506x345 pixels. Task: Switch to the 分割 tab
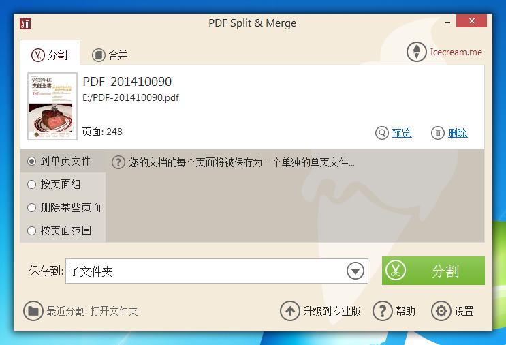pos(50,55)
